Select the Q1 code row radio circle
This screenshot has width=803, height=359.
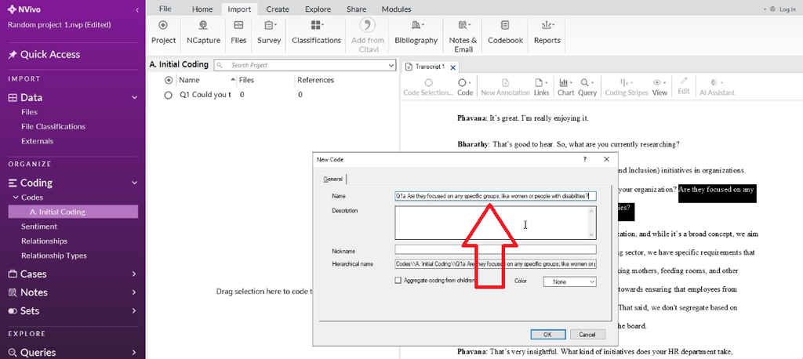(x=168, y=96)
